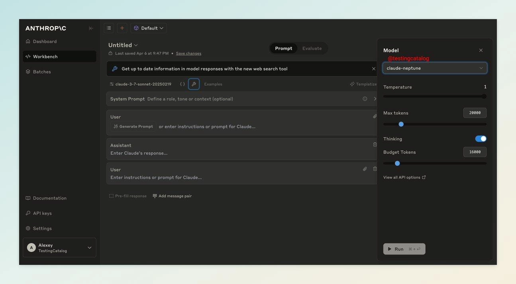Image resolution: width=516 pixels, height=284 pixels.
Task: Click the Generate Prompt button
Action: point(133,127)
